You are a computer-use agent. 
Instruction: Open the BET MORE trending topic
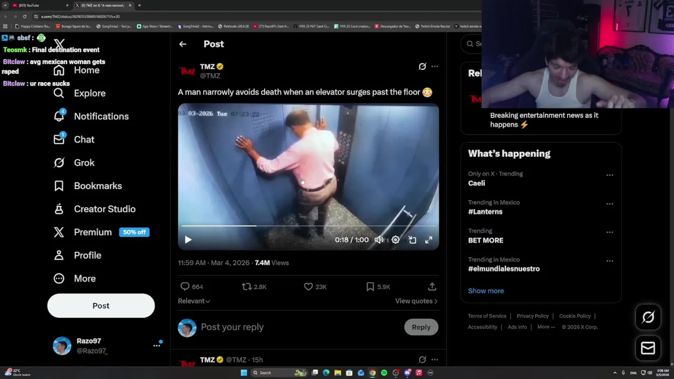click(485, 240)
